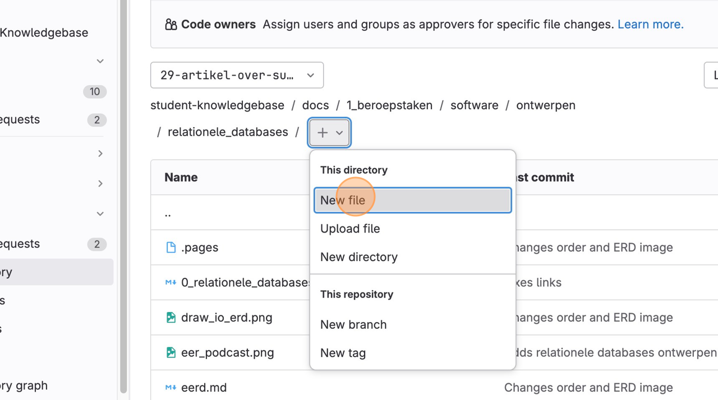718x400 pixels.
Task: Open 0_relationele_databases markdown file
Action: tap(246, 283)
